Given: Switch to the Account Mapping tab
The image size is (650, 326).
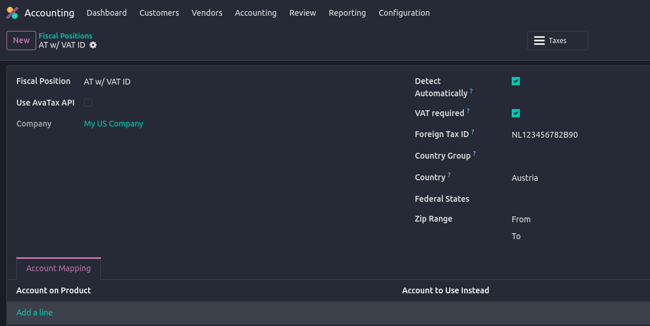Looking at the screenshot, I should tap(58, 268).
